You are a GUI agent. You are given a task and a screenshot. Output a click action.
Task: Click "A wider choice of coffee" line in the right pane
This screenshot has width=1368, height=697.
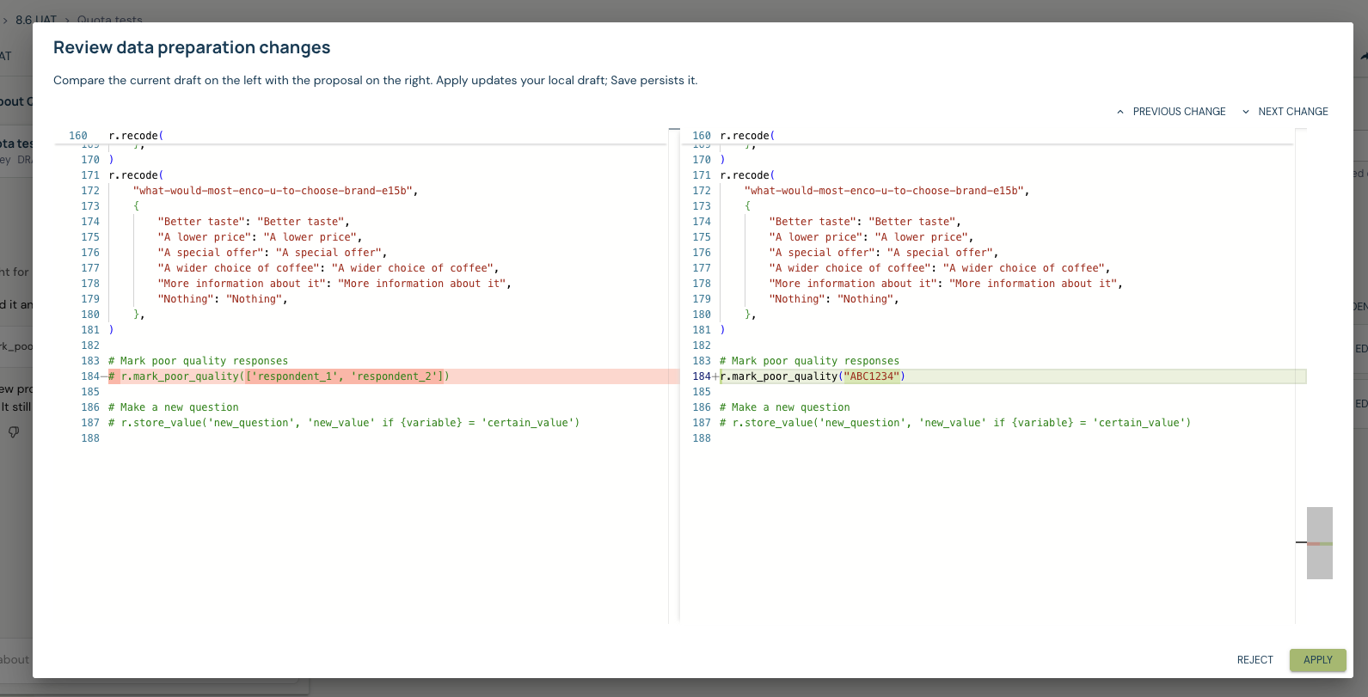point(940,268)
